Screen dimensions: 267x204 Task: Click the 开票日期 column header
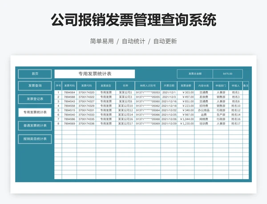point(169,86)
